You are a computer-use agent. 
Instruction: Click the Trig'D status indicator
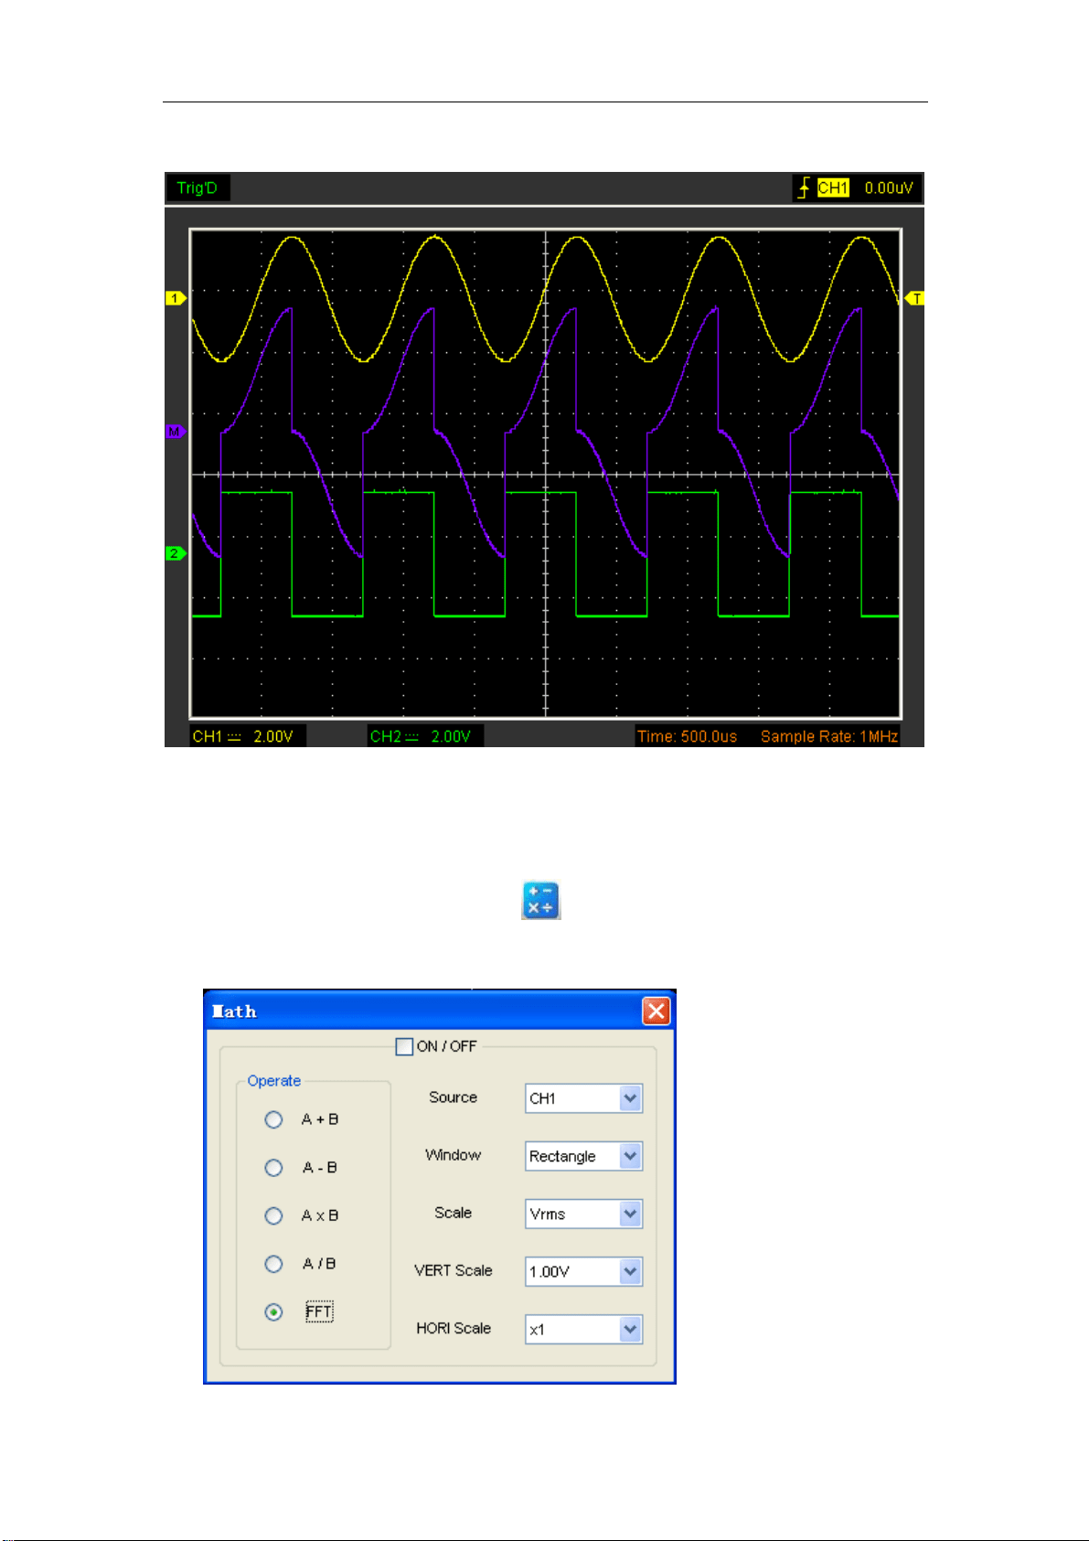tap(198, 187)
